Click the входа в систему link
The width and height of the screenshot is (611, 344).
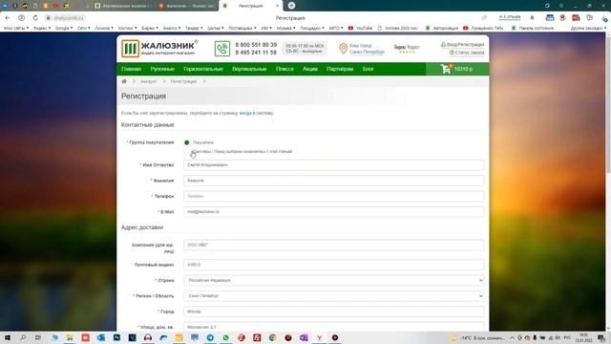click(256, 113)
